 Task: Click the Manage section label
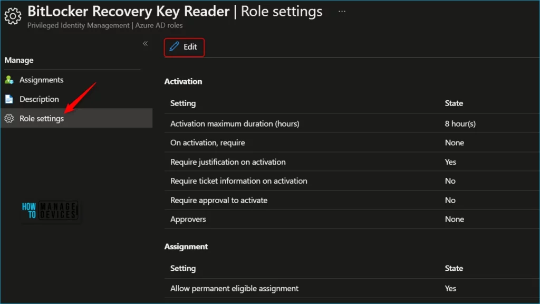click(x=19, y=60)
